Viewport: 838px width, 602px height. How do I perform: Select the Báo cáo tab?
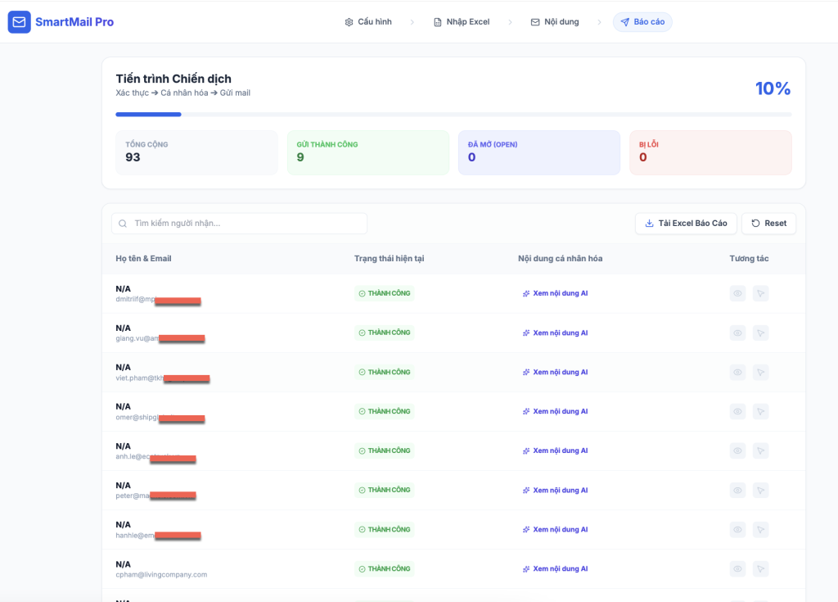pyautogui.click(x=642, y=22)
